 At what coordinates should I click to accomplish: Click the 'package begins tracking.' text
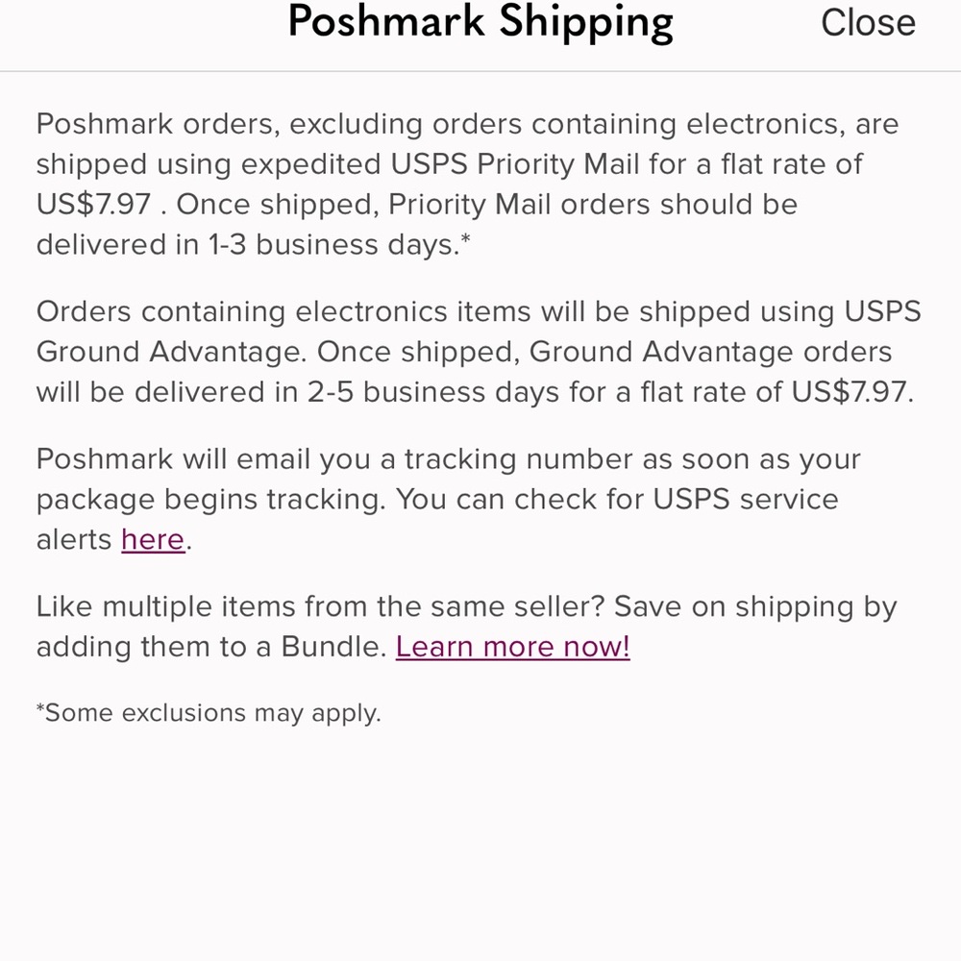coord(211,500)
